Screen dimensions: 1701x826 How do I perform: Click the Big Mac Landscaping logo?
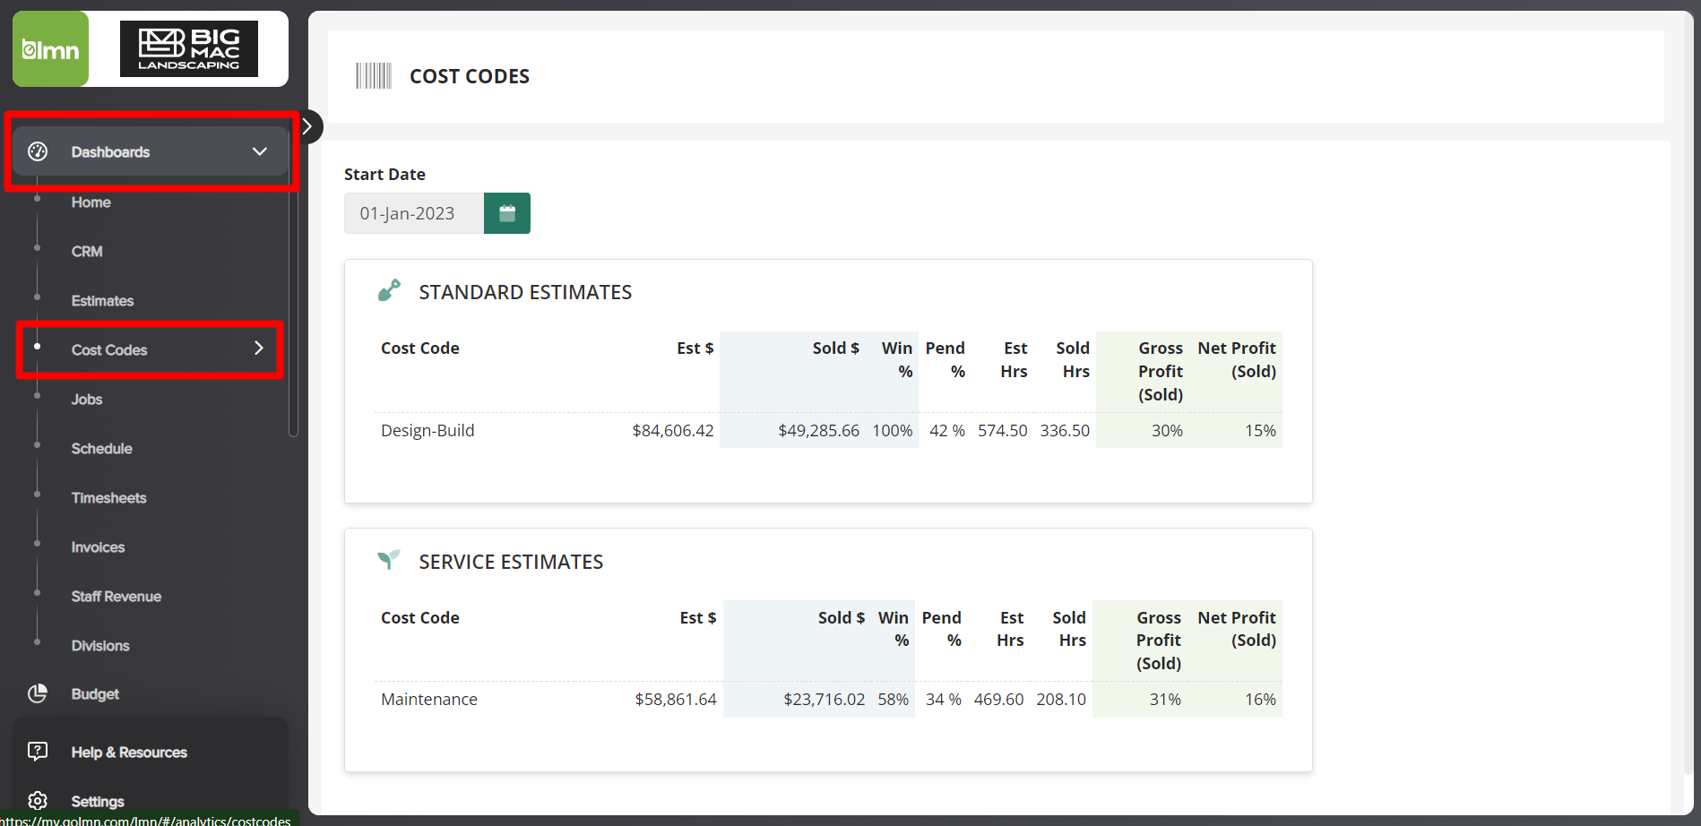189,49
